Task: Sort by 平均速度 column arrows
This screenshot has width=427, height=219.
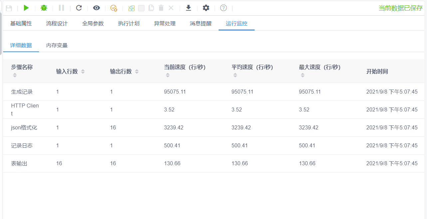Action: pos(235,75)
